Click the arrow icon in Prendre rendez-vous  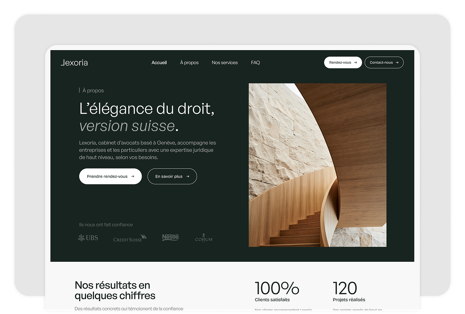click(x=133, y=176)
